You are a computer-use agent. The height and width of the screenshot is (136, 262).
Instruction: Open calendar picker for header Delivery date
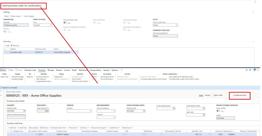tap(24, 111)
